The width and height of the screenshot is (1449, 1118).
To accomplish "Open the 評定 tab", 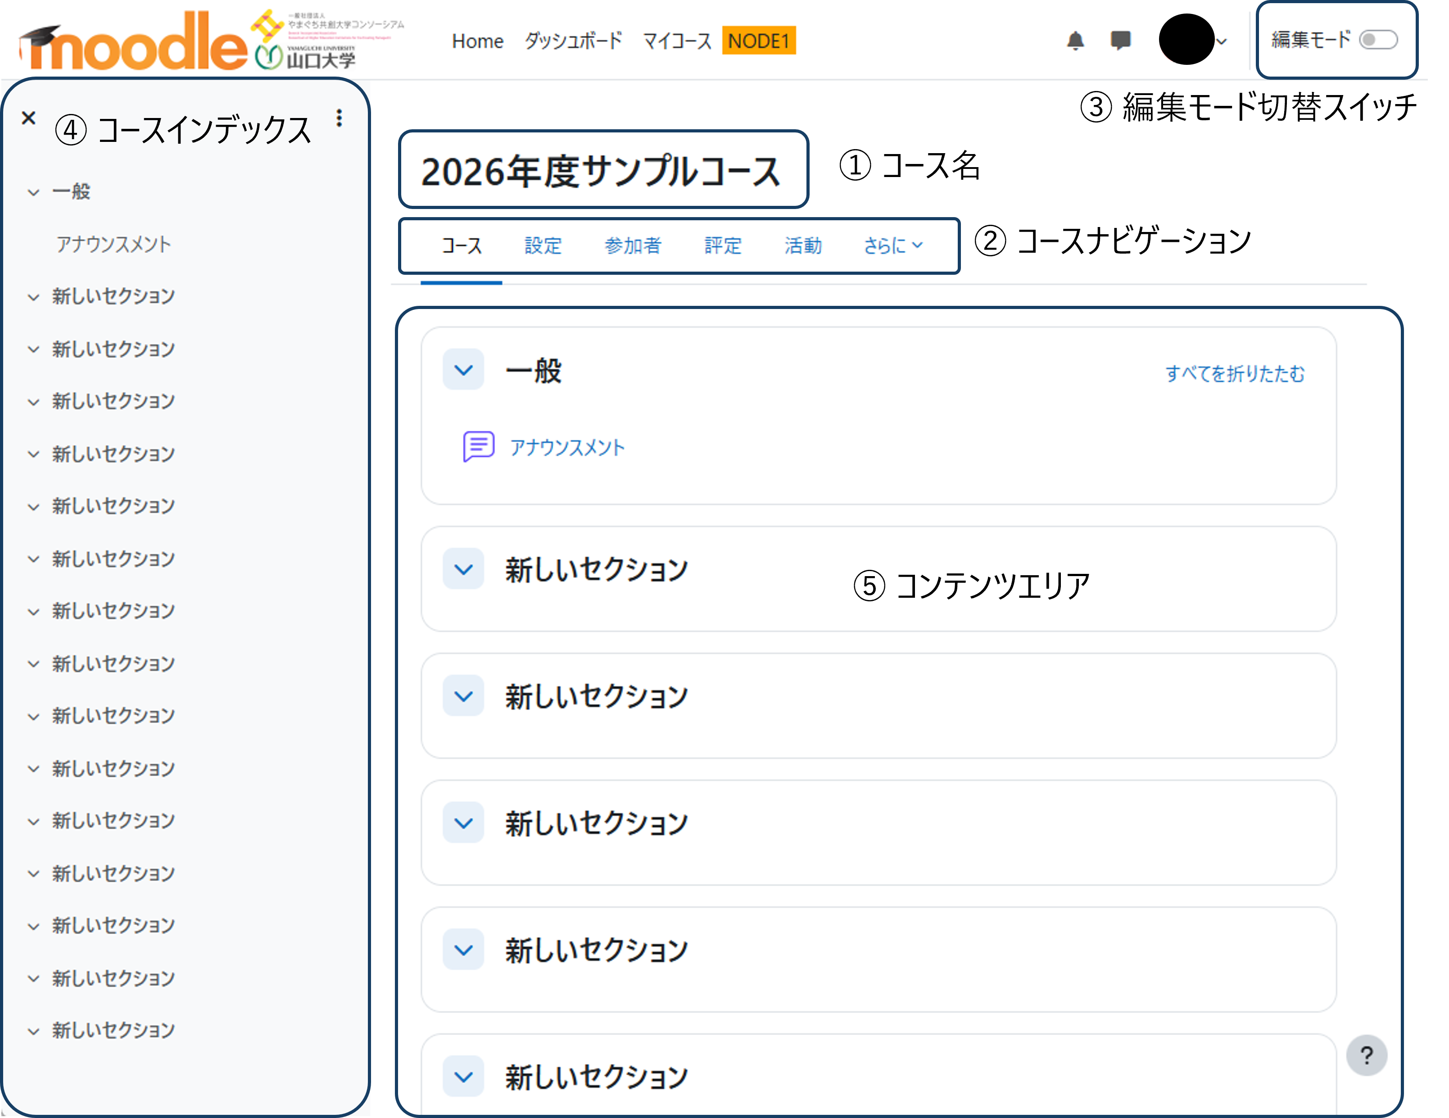I will coord(723,245).
